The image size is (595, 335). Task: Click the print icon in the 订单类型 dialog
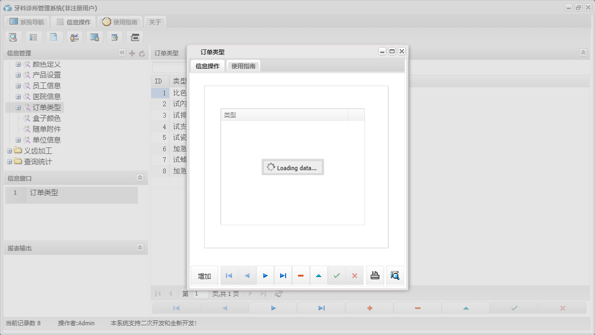tap(374, 275)
